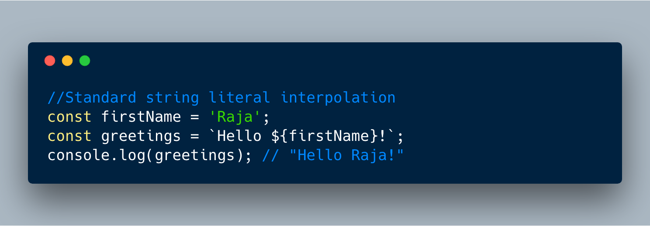Click 'greetings' argument inside console.log
650x226 pixels.
tap(195, 156)
